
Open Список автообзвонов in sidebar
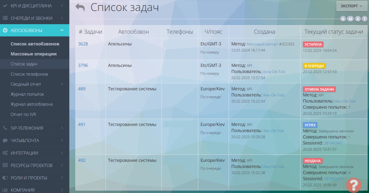(35, 44)
